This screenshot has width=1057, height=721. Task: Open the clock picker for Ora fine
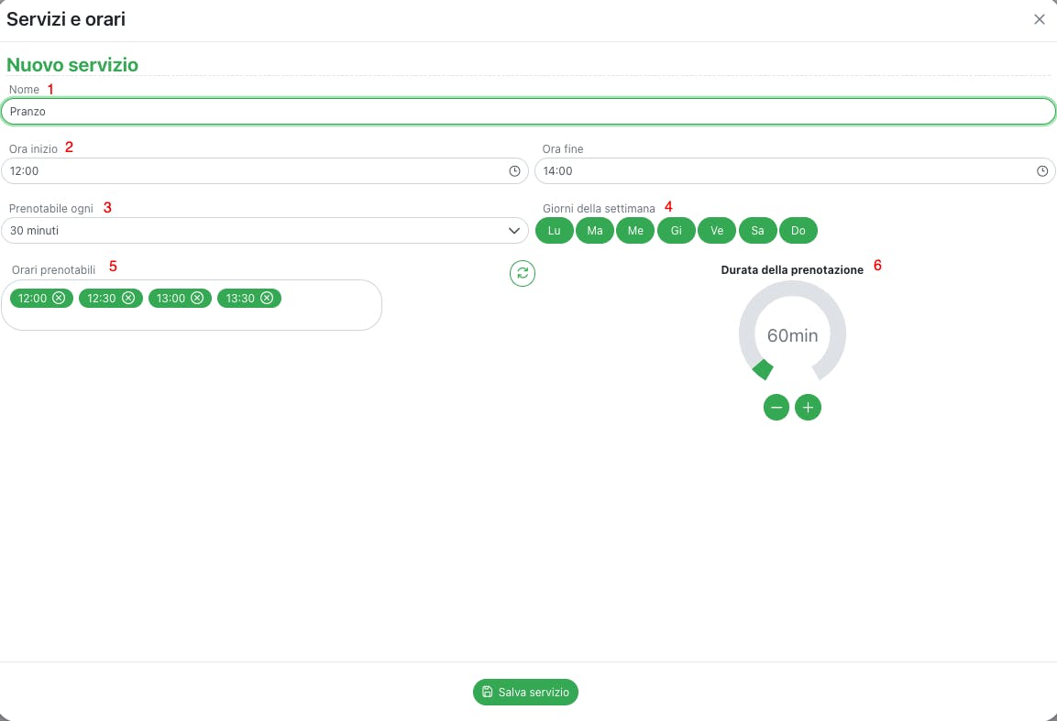click(1041, 171)
